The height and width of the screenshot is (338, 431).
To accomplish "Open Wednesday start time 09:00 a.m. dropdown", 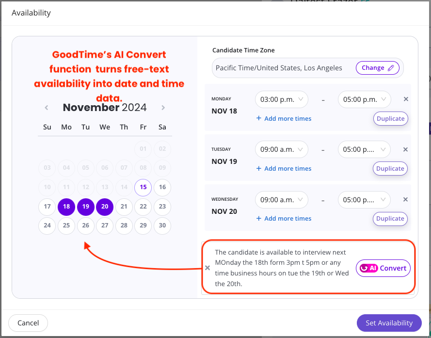I will coord(282,199).
